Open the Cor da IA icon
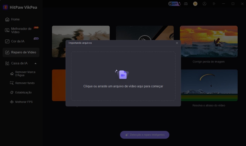Screen dimensions: 246x146 [7, 41]
